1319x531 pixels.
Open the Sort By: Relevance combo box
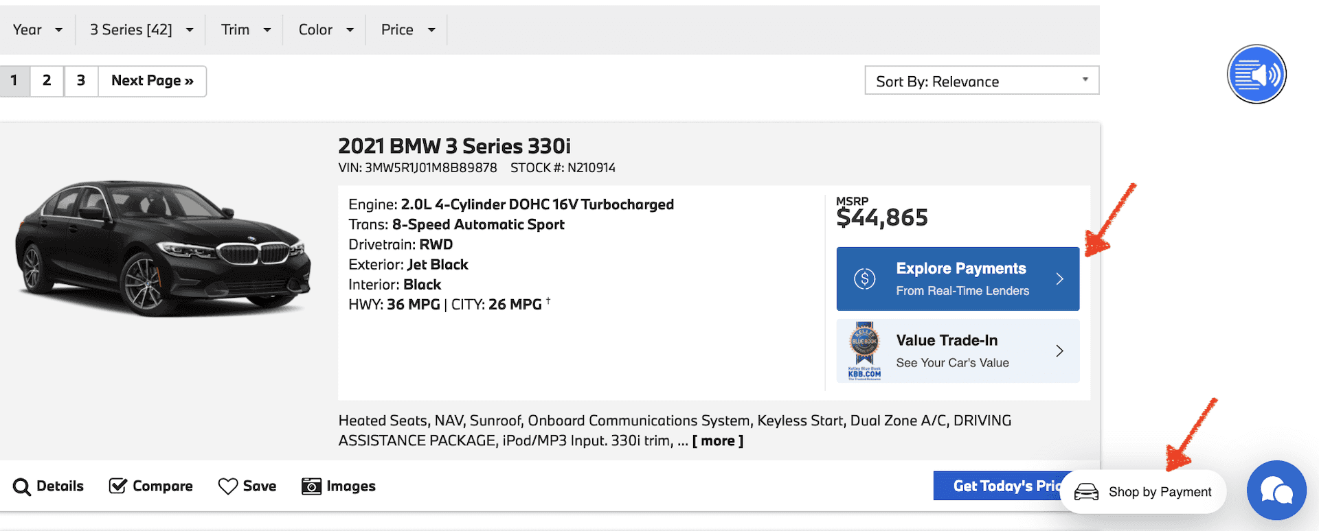pyautogui.click(x=982, y=81)
